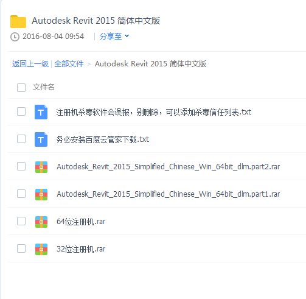Open the 注册机杀毒软件会误报 txt file name

coord(154,112)
